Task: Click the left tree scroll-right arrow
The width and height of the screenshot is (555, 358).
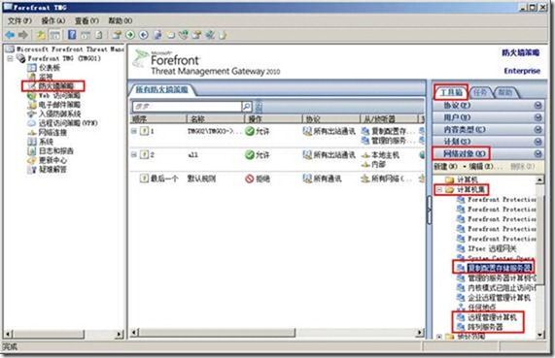Action: click(x=120, y=334)
